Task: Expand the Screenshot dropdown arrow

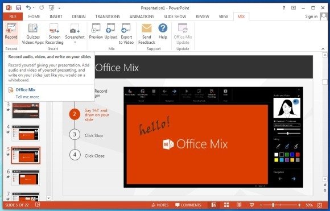Action: pyautogui.click(x=75, y=43)
